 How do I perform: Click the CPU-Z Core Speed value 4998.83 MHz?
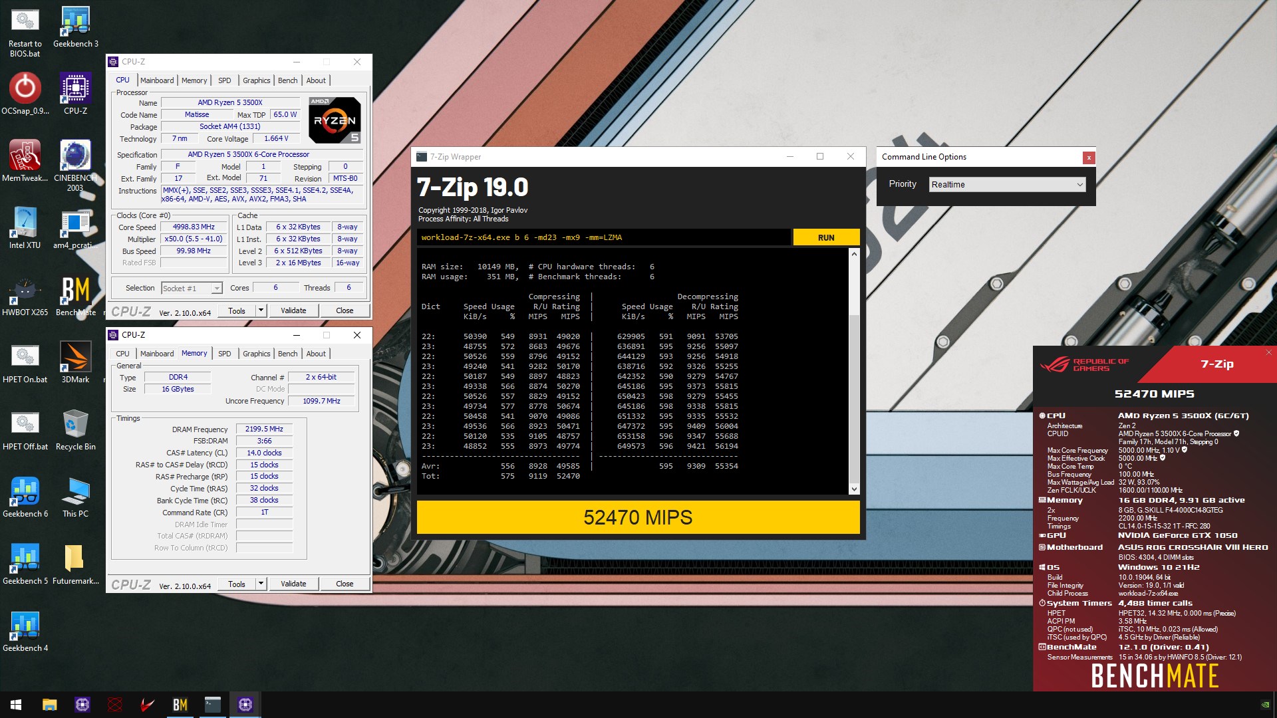(194, 227)
